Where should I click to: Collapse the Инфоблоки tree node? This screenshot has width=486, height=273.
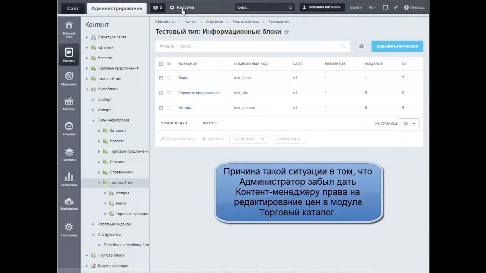(x=87, y=89)
